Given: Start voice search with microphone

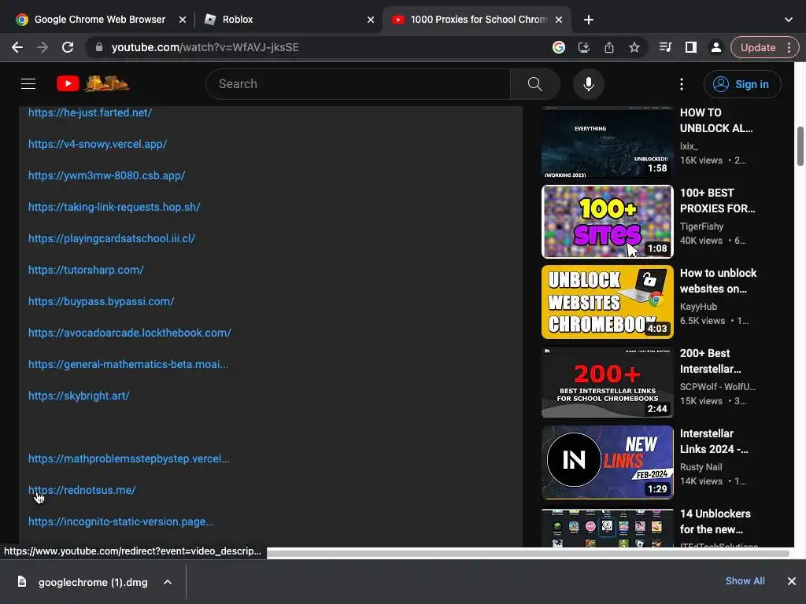Looking at the screenshot, I should click(x=589, y=83).
